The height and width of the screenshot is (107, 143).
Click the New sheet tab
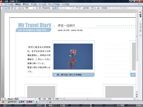(x=16, y=99)
